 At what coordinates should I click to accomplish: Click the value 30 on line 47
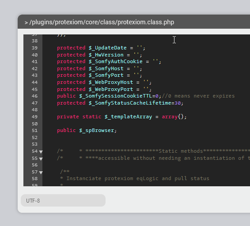tap(178, 103)
